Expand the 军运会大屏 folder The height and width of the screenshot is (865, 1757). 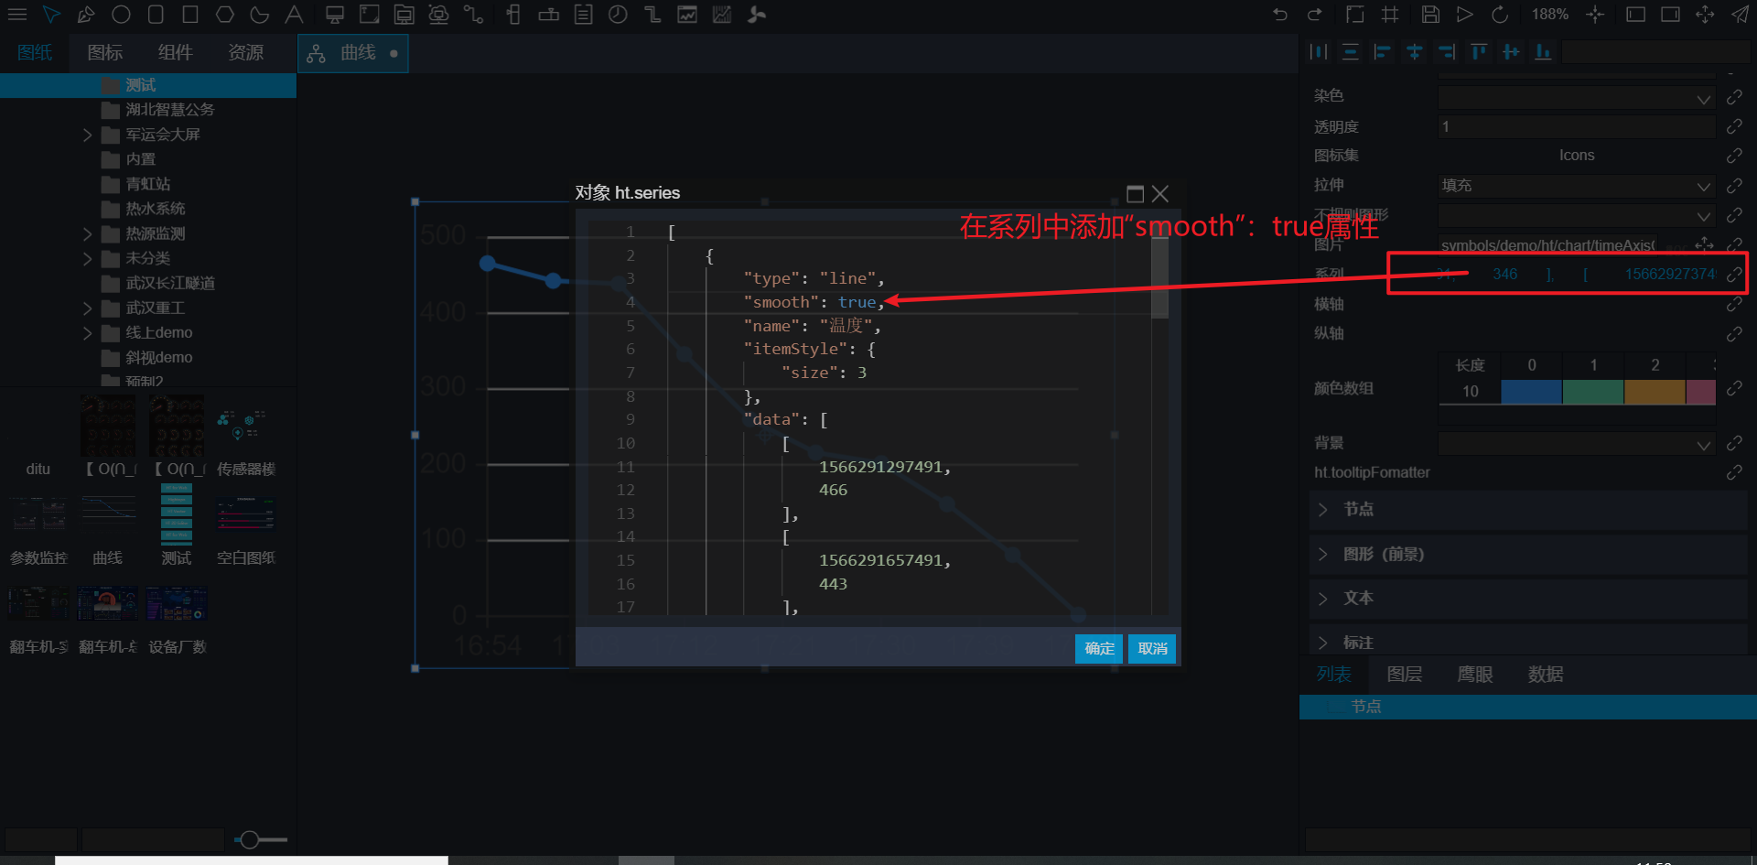[88, 135]
